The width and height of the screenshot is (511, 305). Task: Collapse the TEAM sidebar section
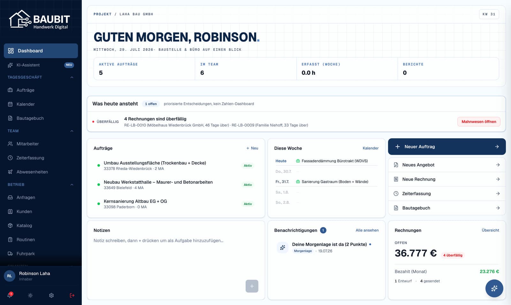pyautogui.click(x=72, y=131)
